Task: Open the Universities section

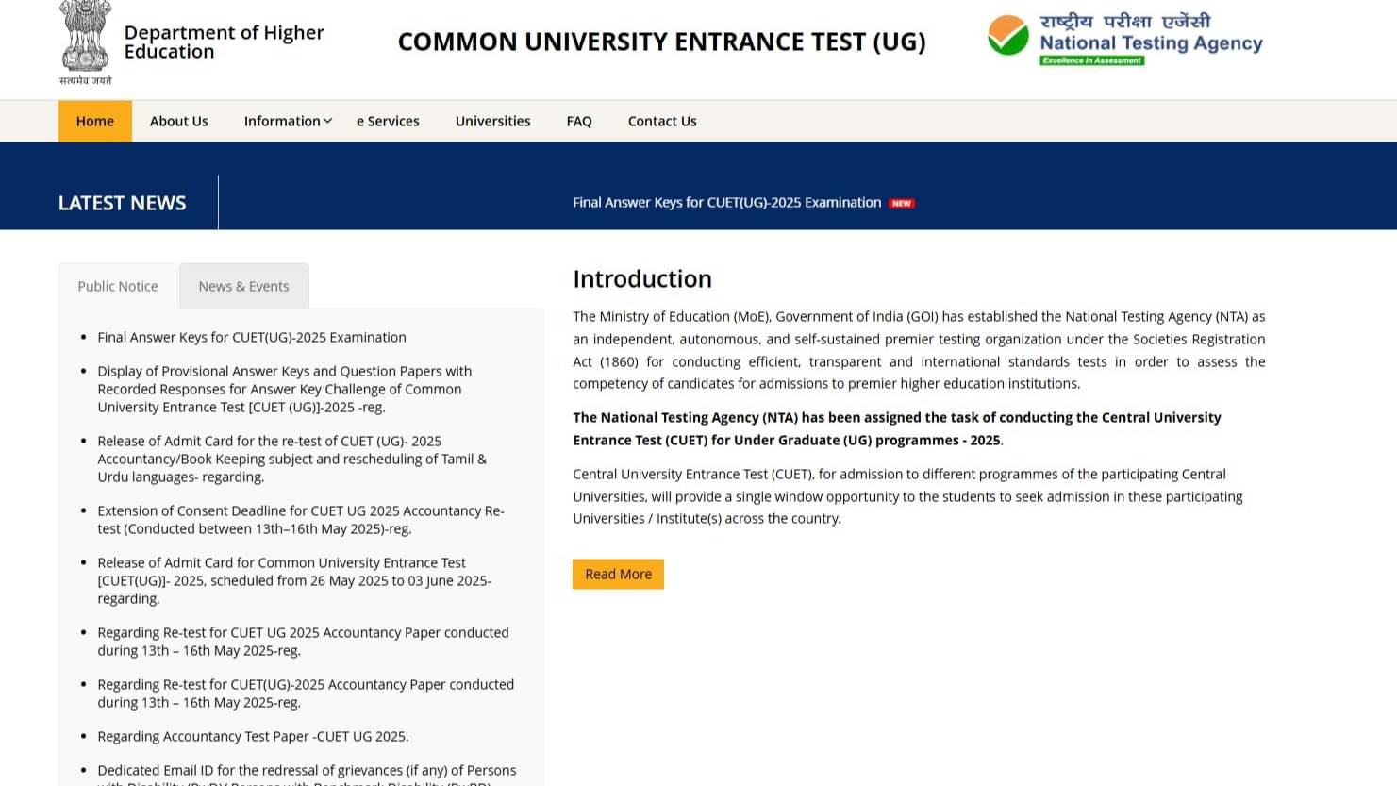Action: (492, 121)
